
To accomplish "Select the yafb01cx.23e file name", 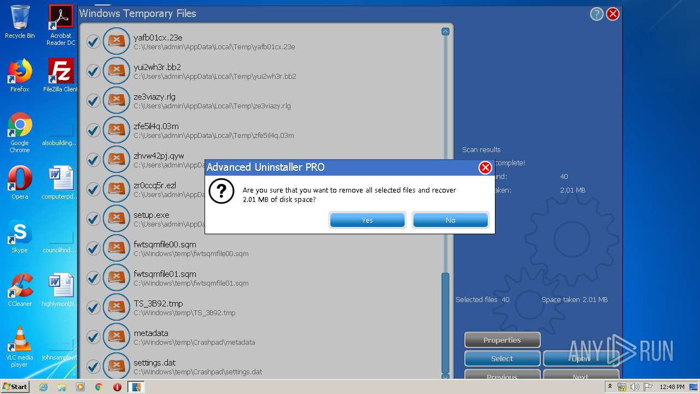I will click(x=158, y=37).
